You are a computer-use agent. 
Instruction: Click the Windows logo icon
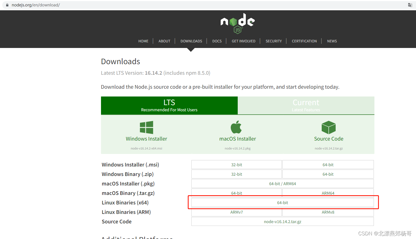[146, 127]
